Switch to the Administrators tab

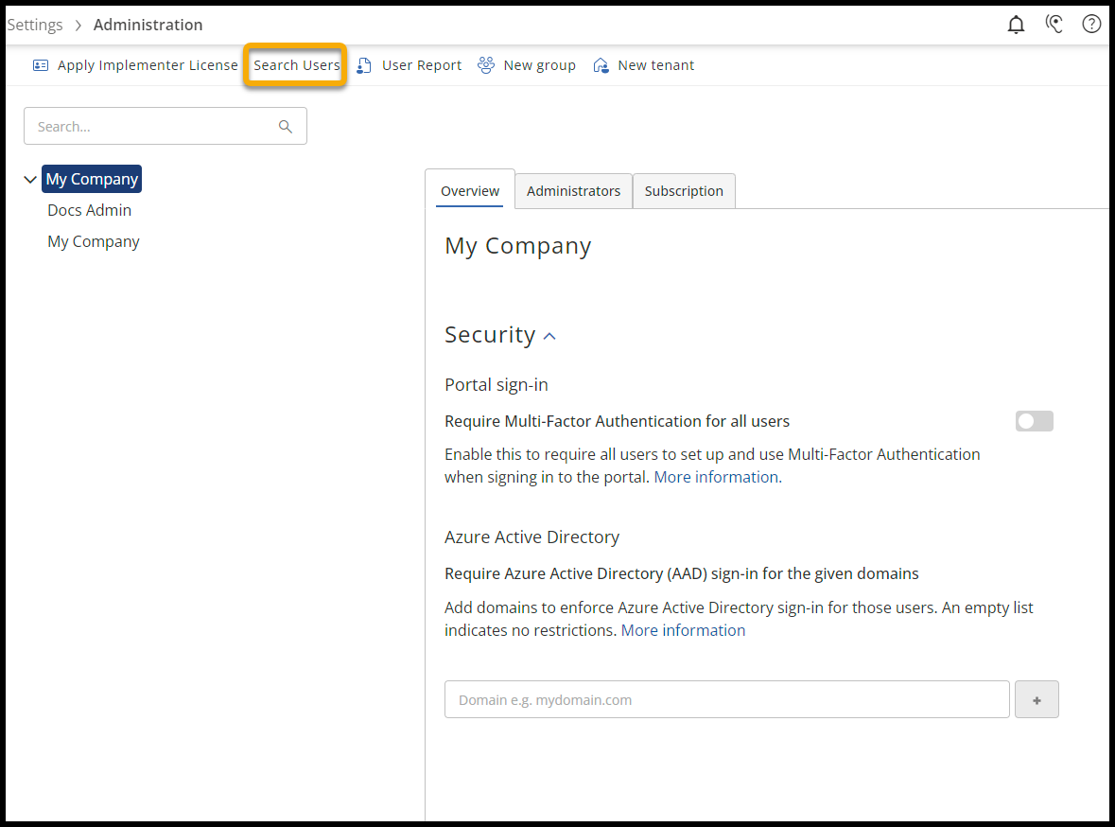point(573,191)
